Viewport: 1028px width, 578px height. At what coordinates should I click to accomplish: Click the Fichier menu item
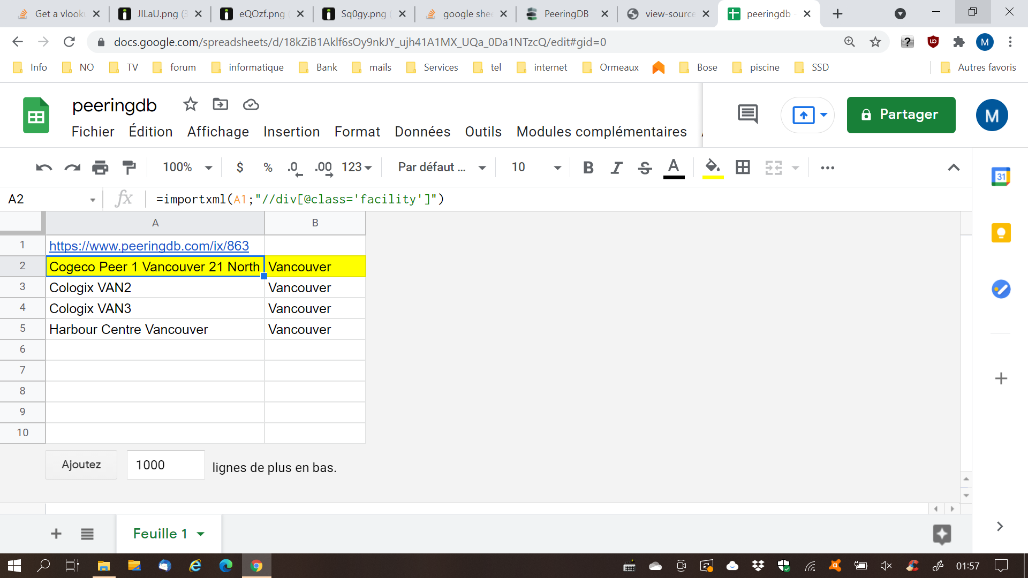pos(93,132)
